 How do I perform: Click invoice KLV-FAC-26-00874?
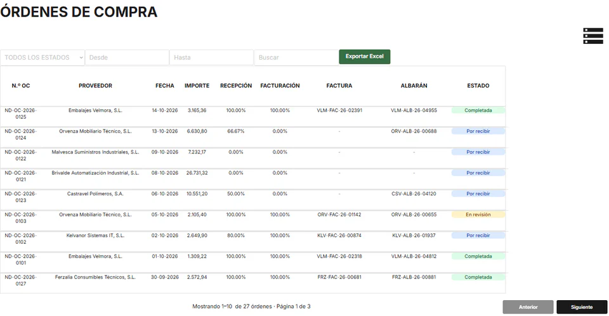point(339,235)
